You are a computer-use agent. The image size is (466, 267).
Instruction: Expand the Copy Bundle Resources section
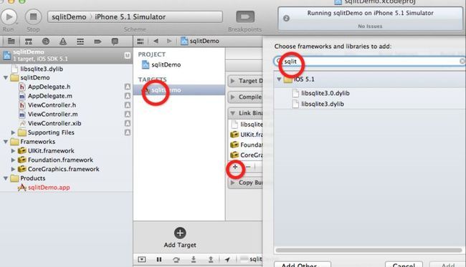click(233, 183)
